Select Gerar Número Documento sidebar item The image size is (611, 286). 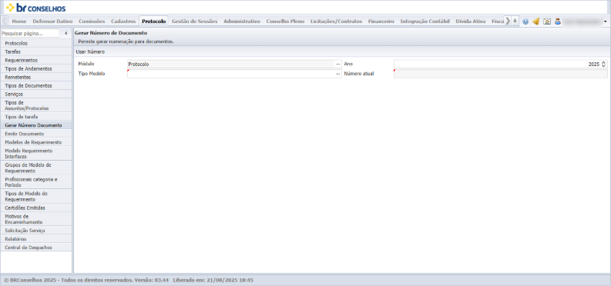[36, 125]
